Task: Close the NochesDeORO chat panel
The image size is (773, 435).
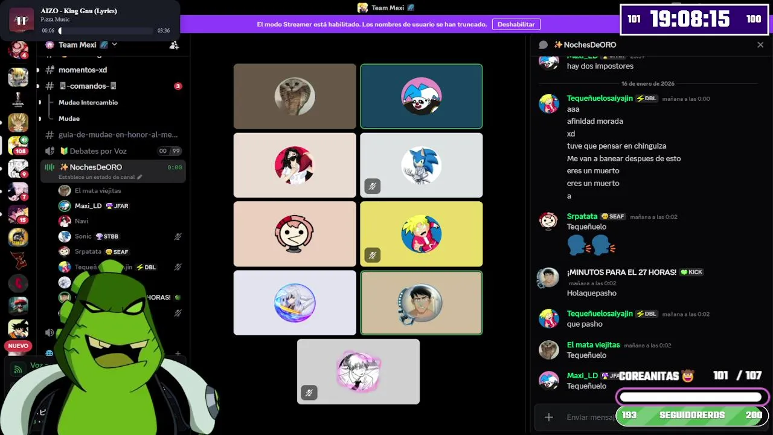Action: click(x=760, y=45)
